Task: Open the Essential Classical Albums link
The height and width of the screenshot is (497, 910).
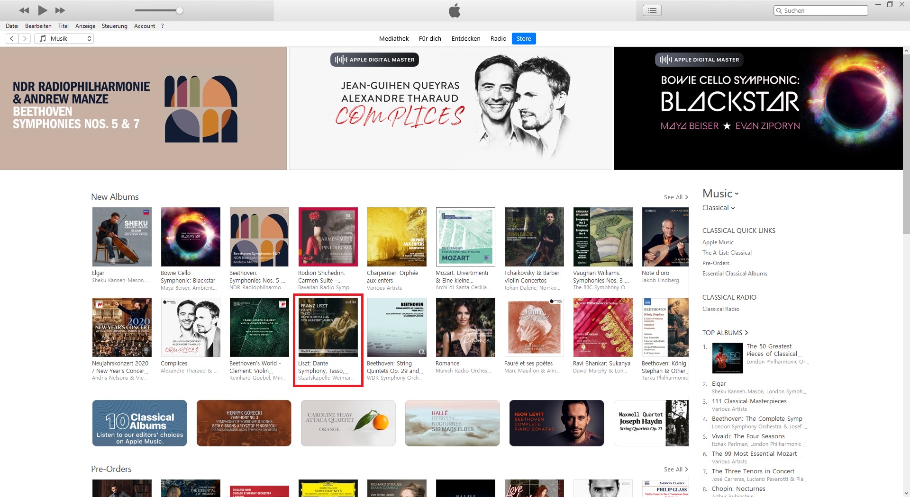Action: (735, 274)
